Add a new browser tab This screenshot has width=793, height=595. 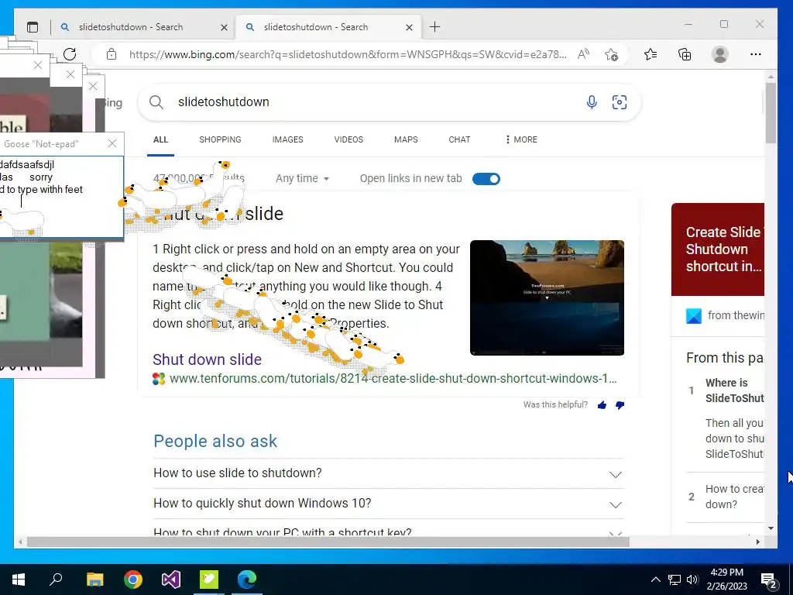[x=434, y=27]
